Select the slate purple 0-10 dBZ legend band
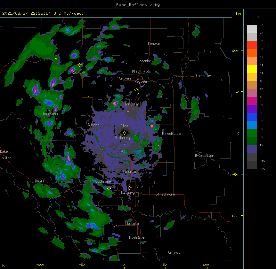 (x=252, y=149)
